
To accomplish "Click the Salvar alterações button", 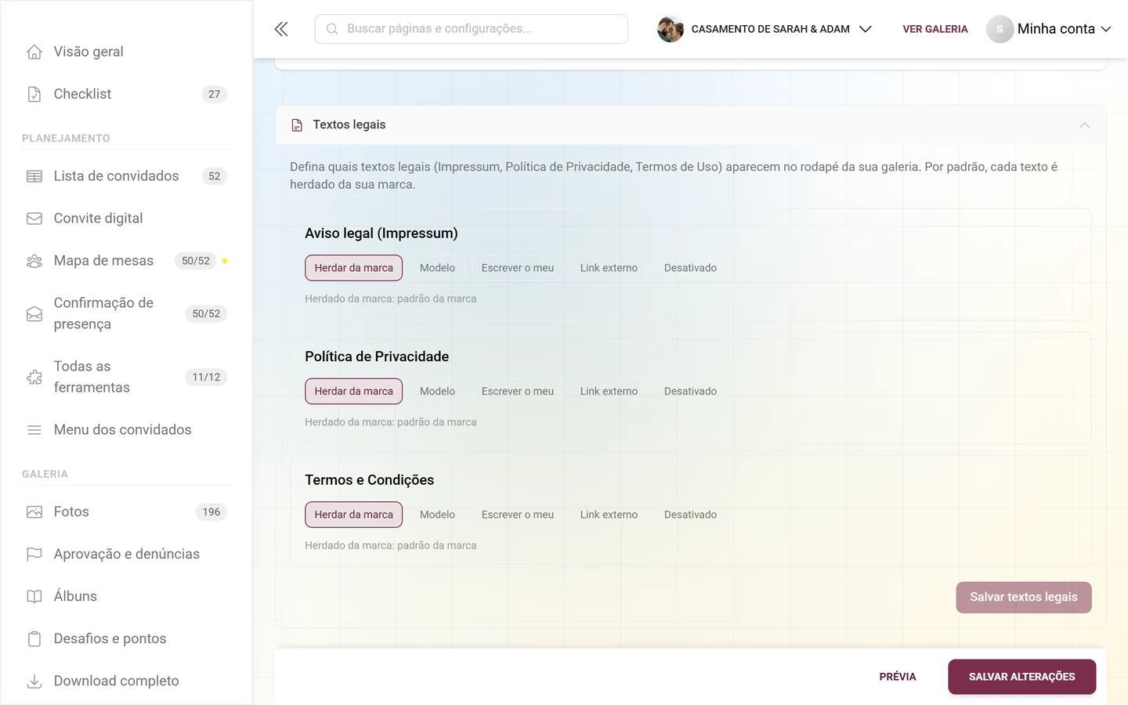I will coord(1022,677).
